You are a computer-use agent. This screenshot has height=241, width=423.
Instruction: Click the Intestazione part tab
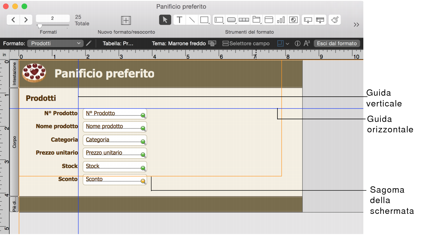[14, 74]
